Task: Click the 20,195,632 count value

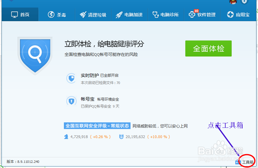Action: 135,137
